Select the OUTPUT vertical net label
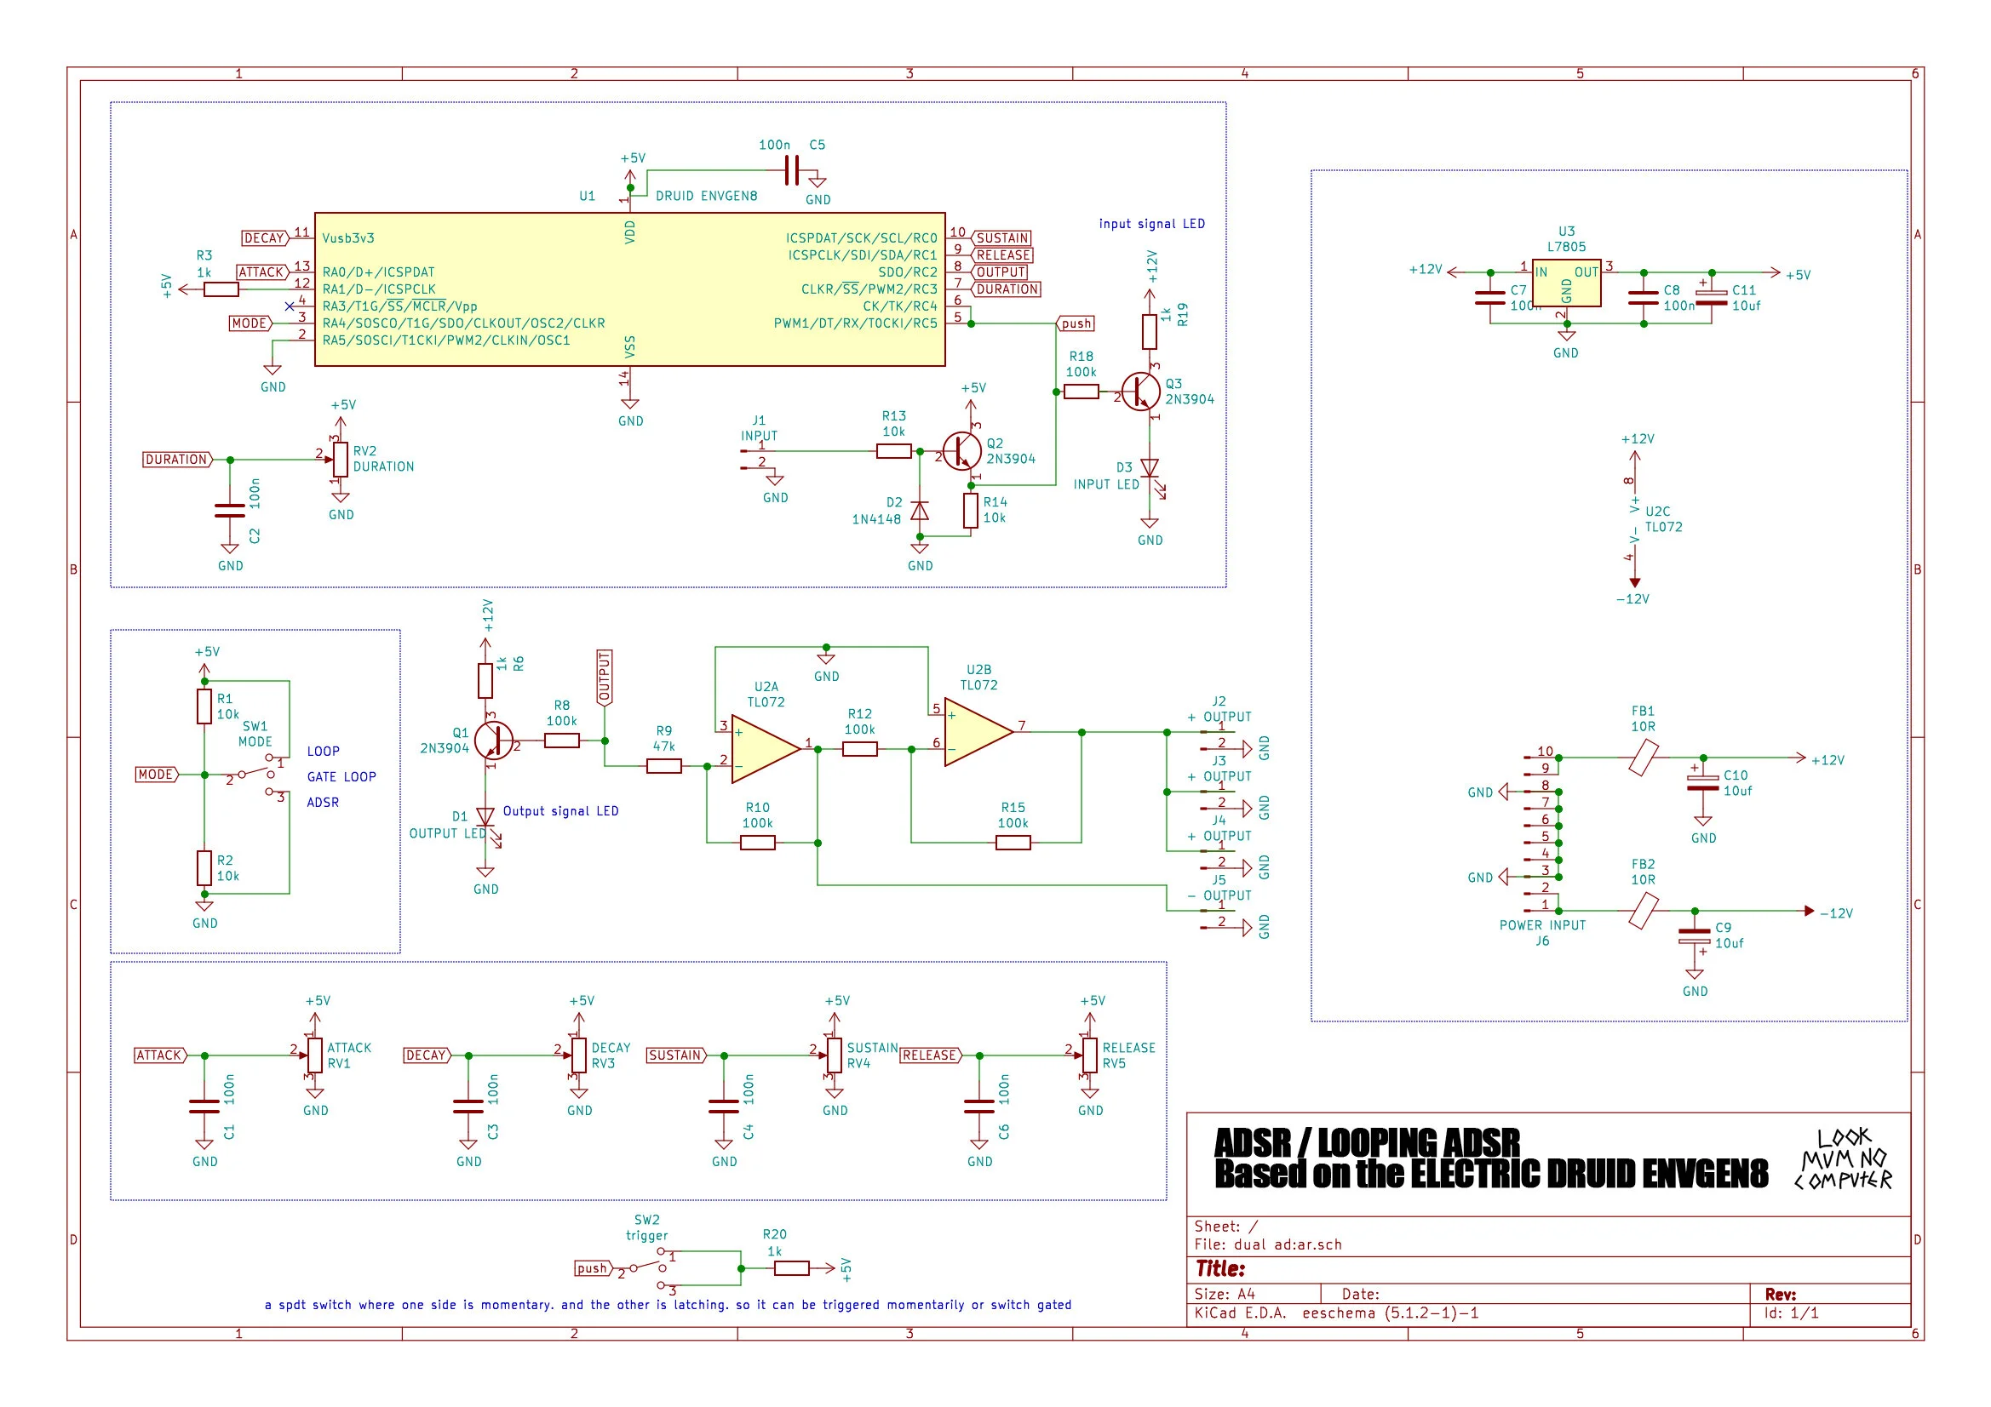The height and width of the screenshot is (1407, 1991). pos(605,677)
